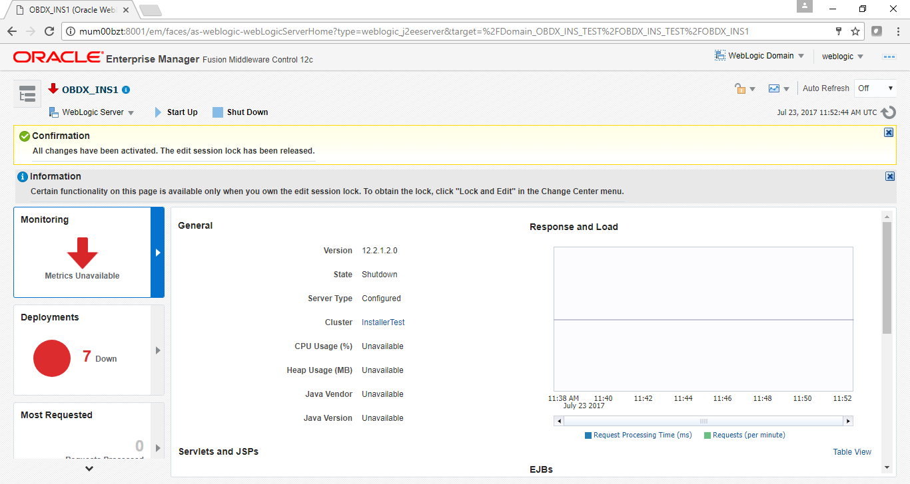Toggle Request Processing Time legend item
This screenshot has height=484, width=910.
pos(638,435)
